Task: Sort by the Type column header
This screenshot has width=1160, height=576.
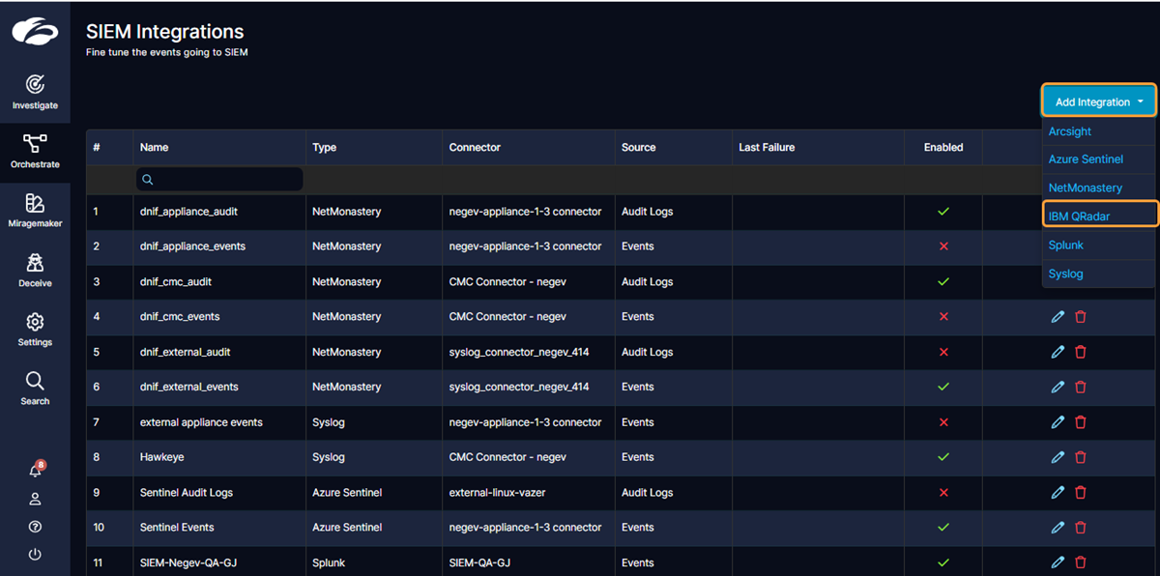Action: 325,148
